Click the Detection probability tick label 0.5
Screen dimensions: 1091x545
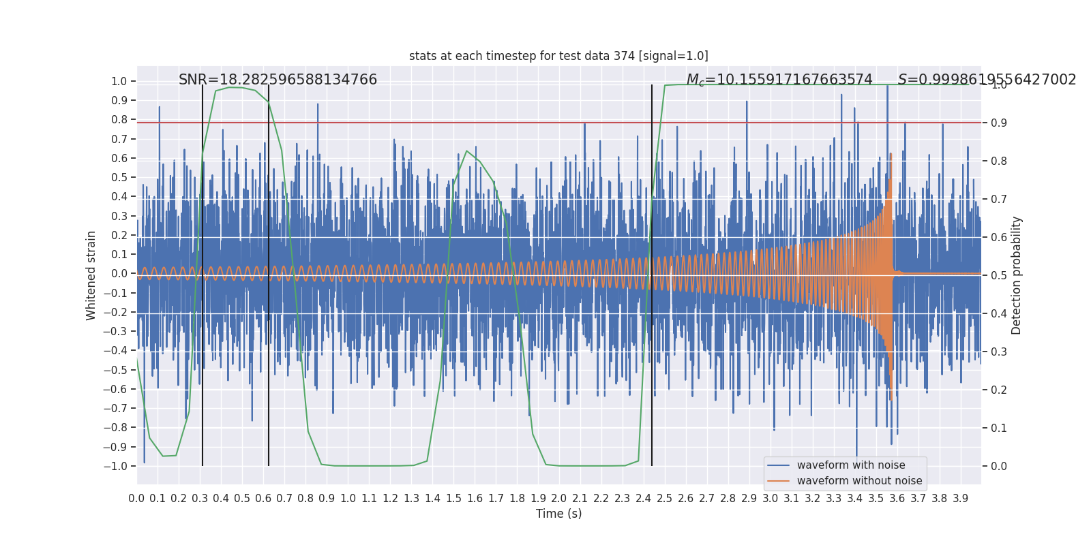click(999, 276)
